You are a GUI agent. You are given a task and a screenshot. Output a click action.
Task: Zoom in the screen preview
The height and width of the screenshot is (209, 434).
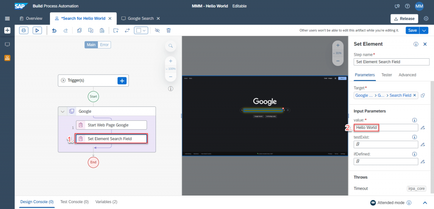(x=338, y=45)
